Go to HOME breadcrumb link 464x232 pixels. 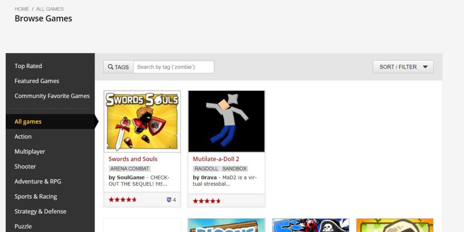click(22, 9)
